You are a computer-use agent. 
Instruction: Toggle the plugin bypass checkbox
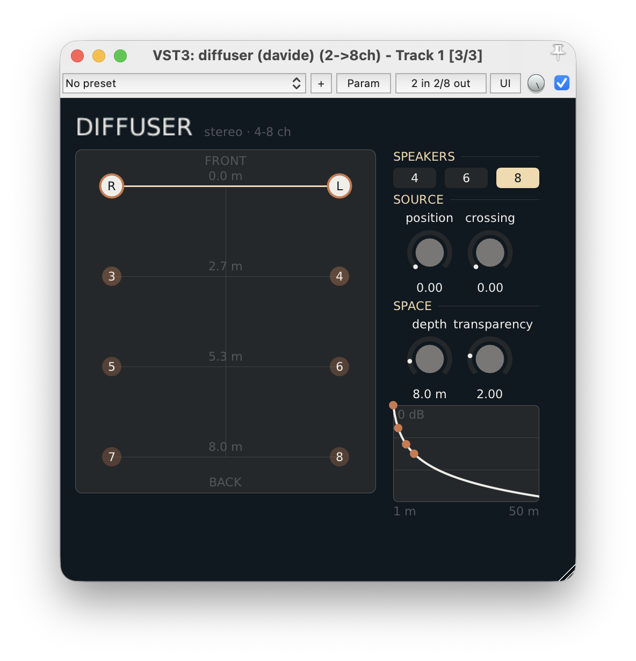(562, 83)
